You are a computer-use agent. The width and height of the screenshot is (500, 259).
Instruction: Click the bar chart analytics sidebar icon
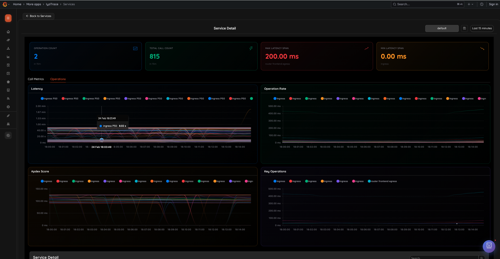point(8,57)
